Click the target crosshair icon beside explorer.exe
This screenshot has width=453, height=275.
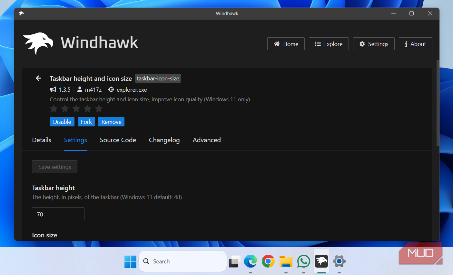coord(111,89)
